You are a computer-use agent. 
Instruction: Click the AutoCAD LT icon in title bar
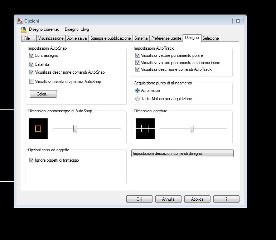[20, 21]
